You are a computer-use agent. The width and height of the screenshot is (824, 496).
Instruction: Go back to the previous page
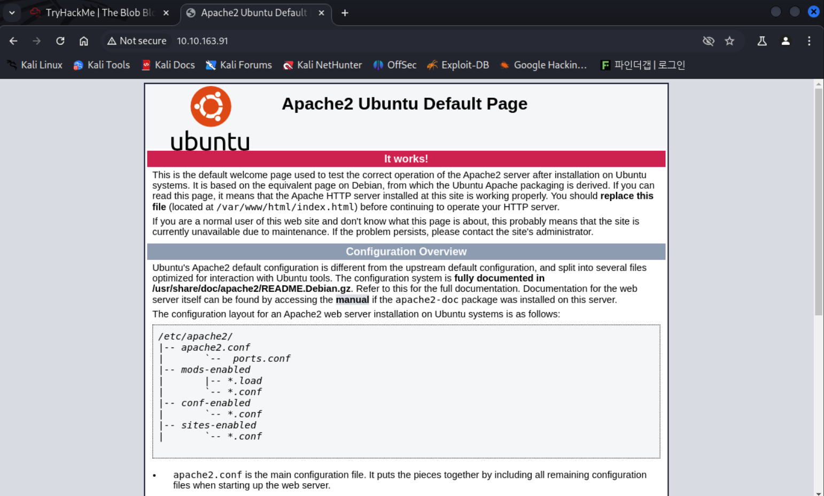13,41
